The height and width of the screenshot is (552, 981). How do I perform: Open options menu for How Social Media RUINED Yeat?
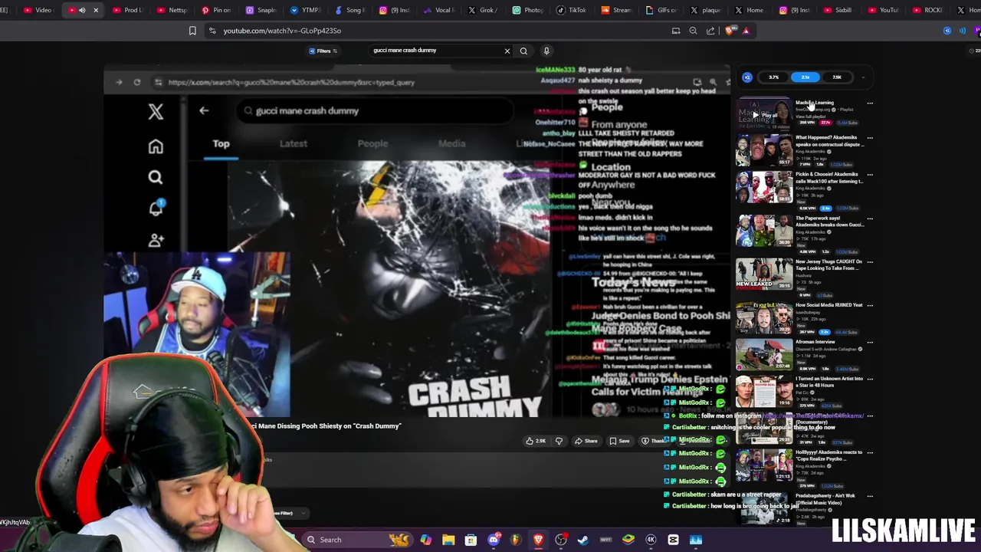point(870,305)
